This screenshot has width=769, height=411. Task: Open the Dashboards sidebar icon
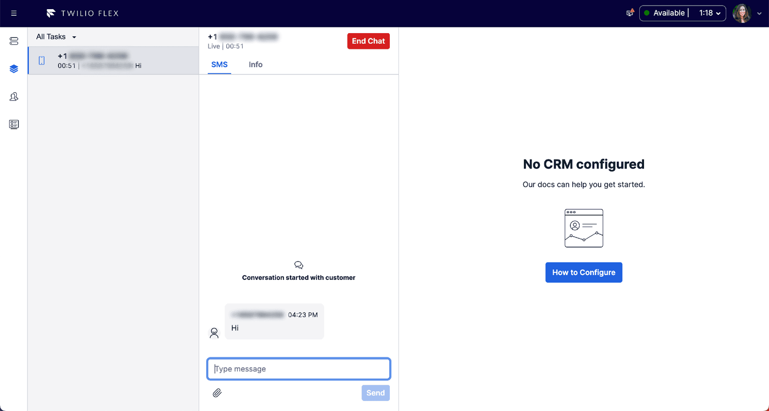[14, 124]
